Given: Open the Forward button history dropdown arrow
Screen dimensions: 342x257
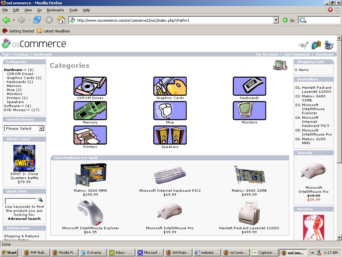Looking at the screenshot, I should pos(29,20).
